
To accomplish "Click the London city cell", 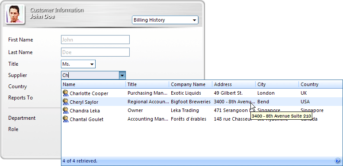I will click(266, 93).
